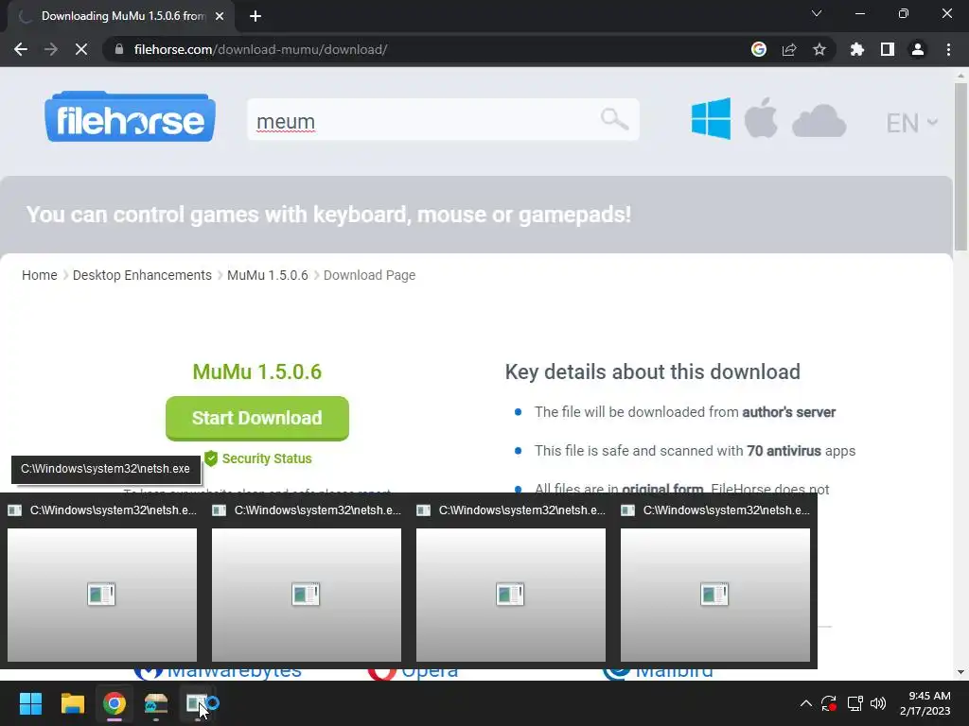This screenshot has width=969, height=726.
Task: View site information lock icon
Action: [x=119, y=49]
